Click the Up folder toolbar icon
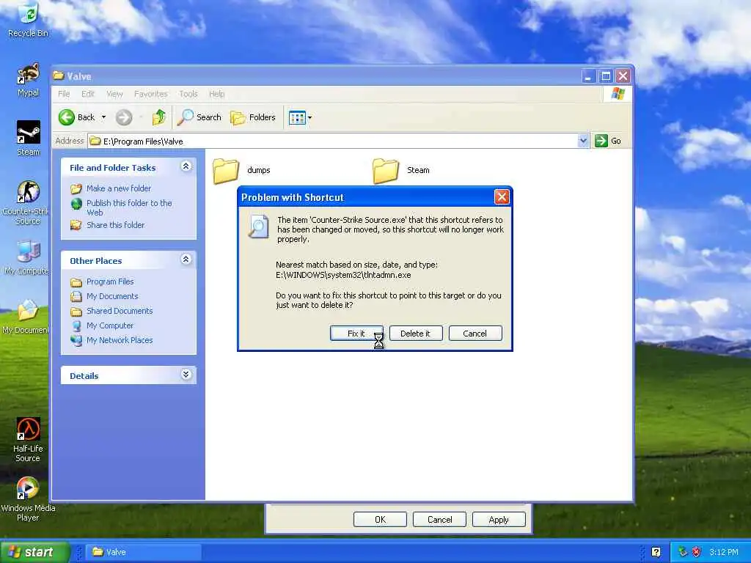 tap(158, 117)
